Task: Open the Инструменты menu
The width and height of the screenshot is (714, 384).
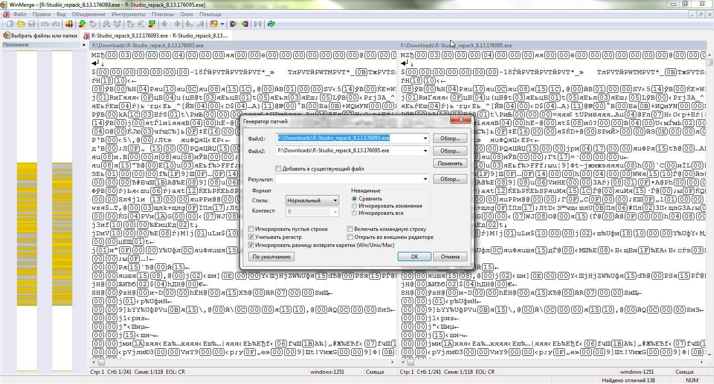Action: point(129,14)
